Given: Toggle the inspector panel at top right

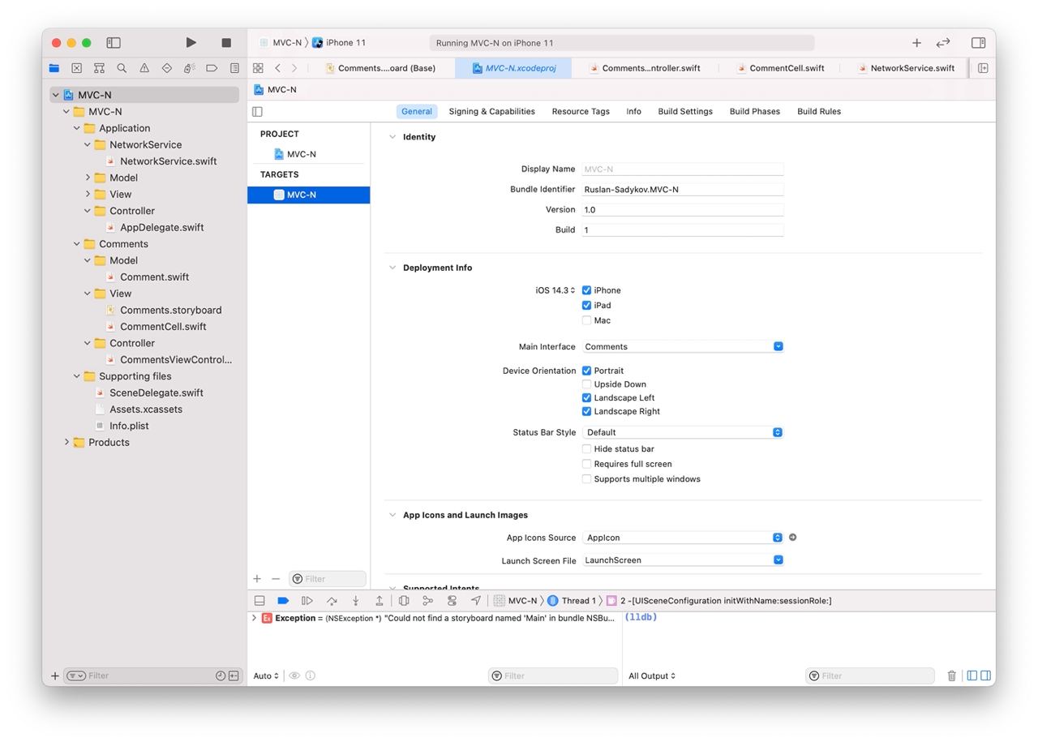Looking at the screenshot, I should 978,42.
